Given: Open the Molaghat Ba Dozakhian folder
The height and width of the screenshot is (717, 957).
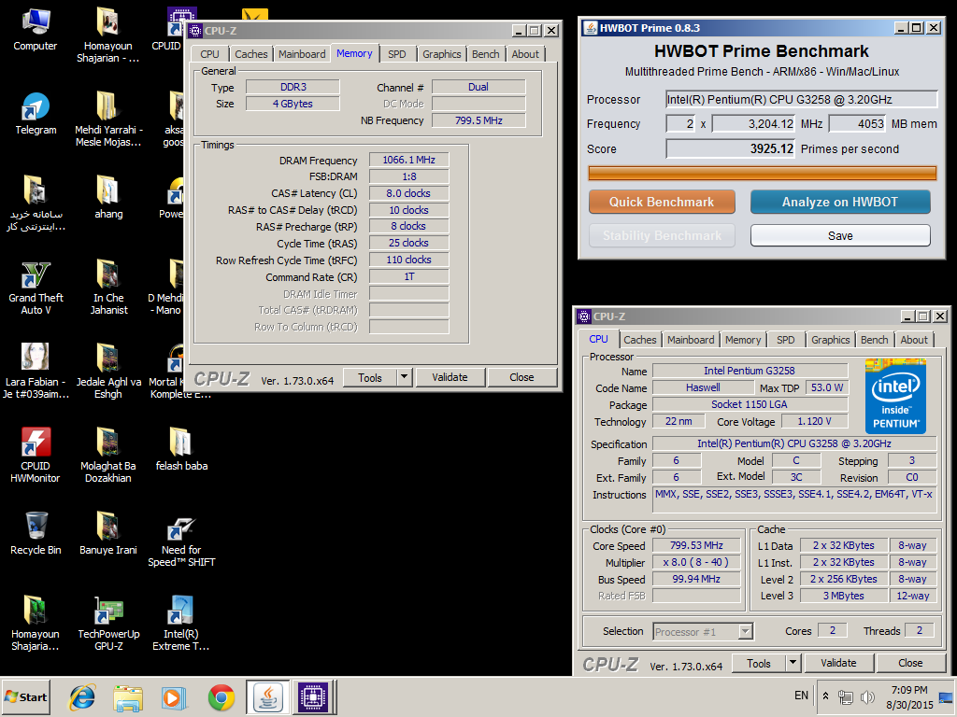Looking at the screenshot, I should tap(108, 455).
